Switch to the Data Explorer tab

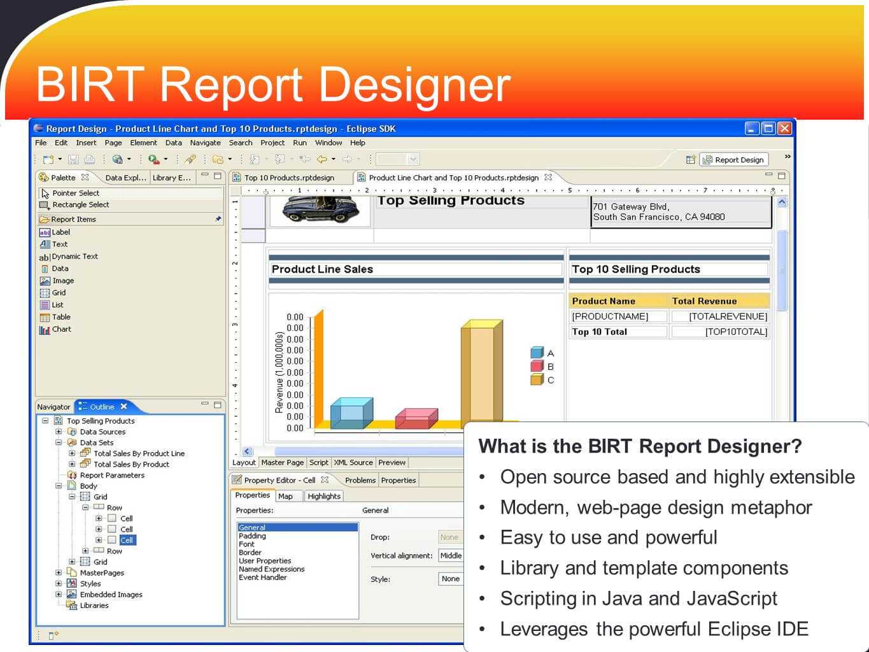[x=125, y=178]
